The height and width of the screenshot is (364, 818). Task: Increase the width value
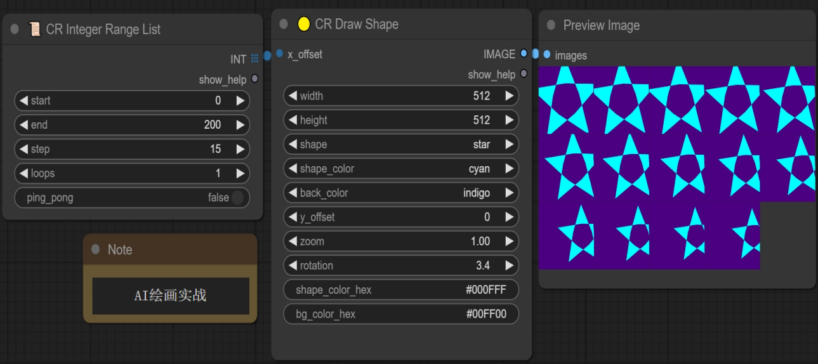509,96
